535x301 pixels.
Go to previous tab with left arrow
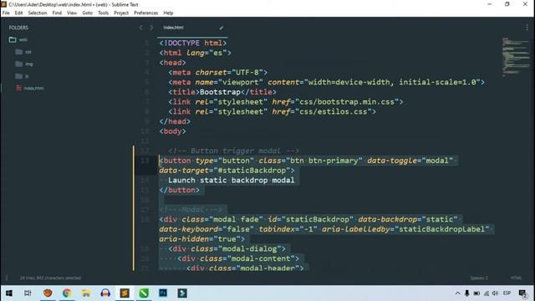point(141,28)
